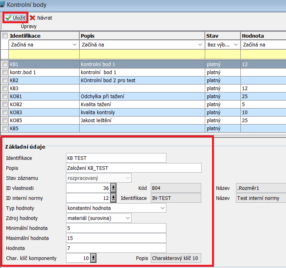Image resolution: width=286 pixels, height=268 pixels.
Task: Expand the Zdroj hodnoty dropdown
Action: pos(127,218)
